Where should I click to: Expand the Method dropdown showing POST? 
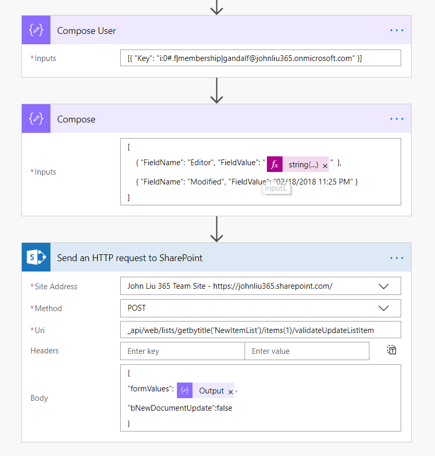[x=384, y=308]
